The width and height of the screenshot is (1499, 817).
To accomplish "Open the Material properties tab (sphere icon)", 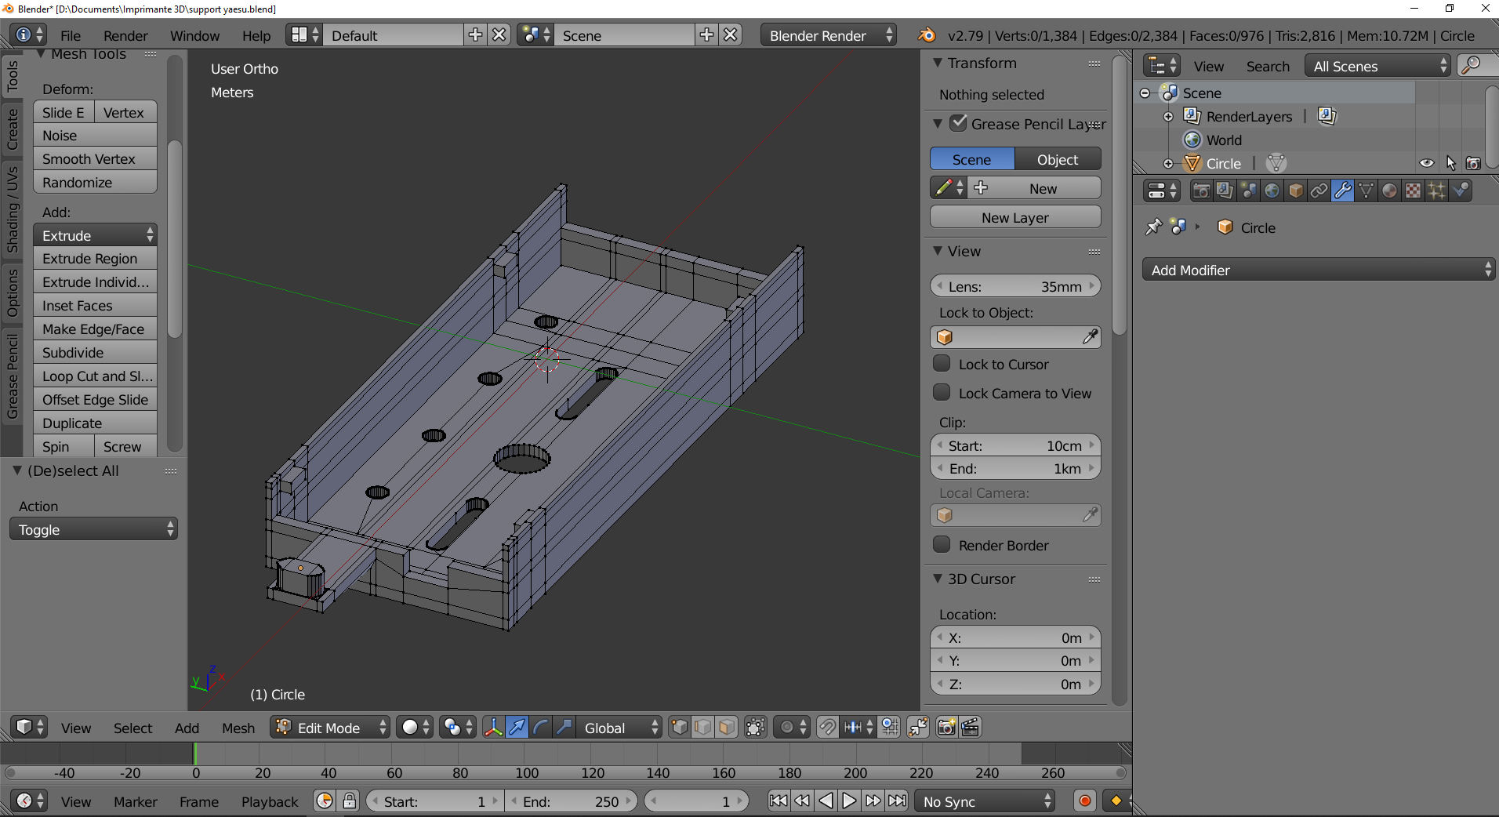I will tap(1389, 191).
